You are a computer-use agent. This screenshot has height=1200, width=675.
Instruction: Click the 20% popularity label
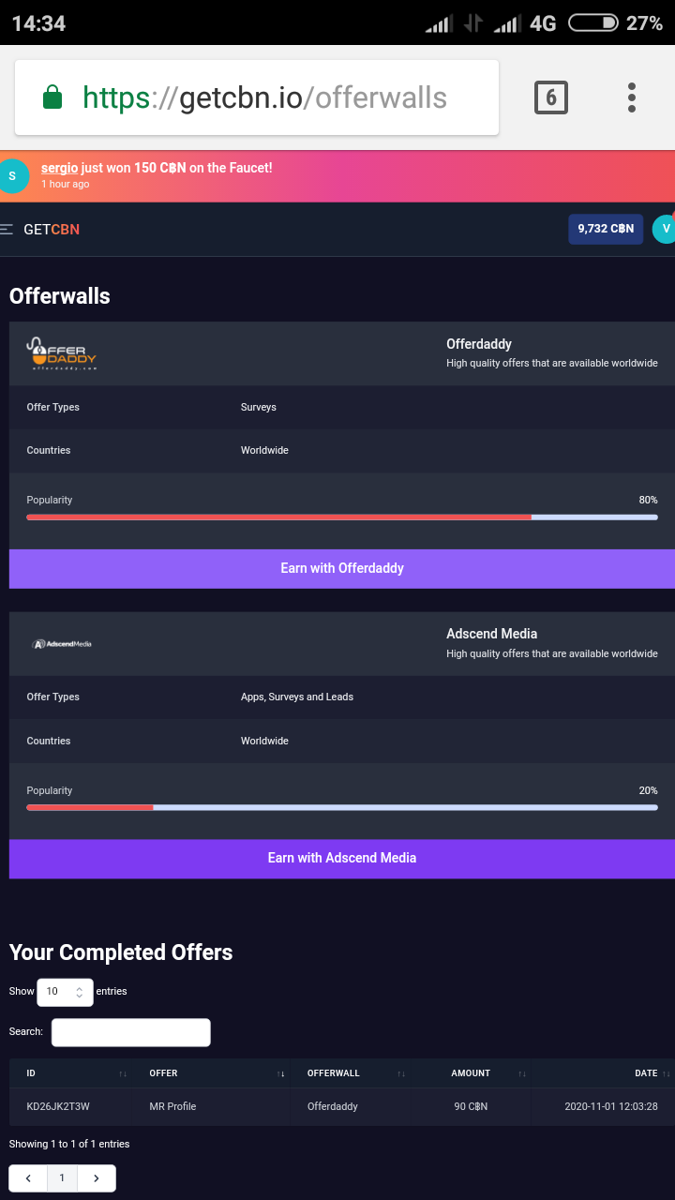(649, 790)
